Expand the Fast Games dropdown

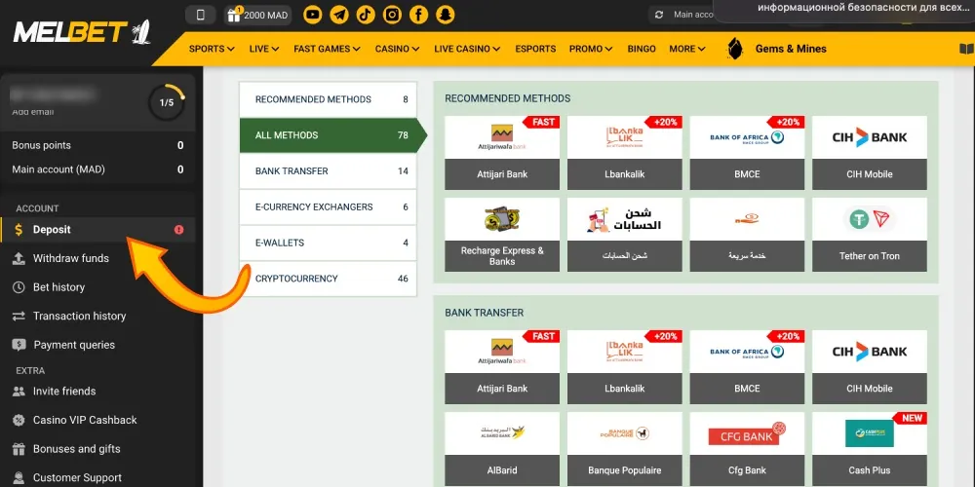tap(326, 49)
